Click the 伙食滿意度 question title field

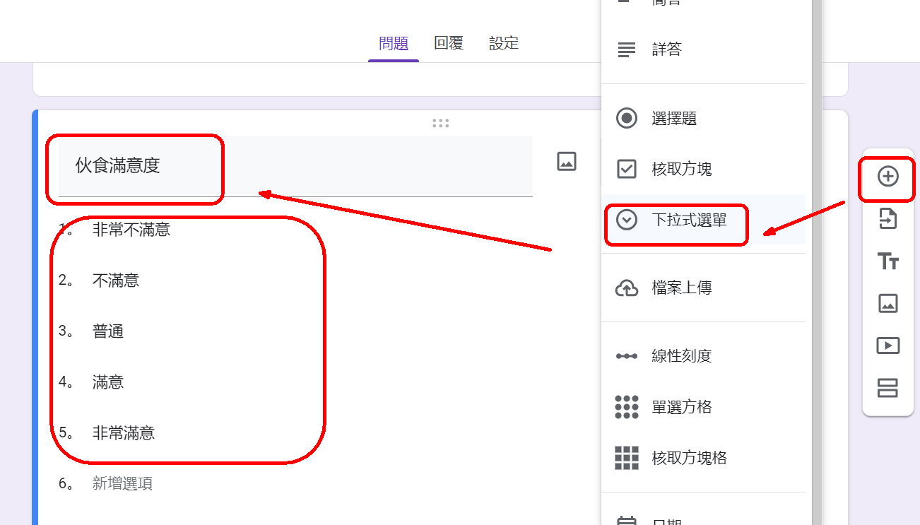pos(212,166)
